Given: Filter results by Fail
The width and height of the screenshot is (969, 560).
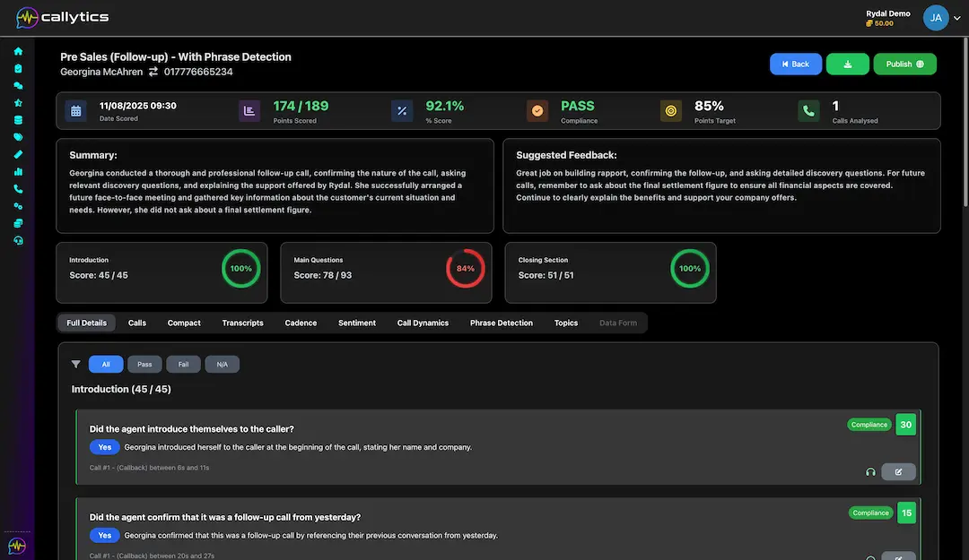Looking at the screenshot, I should pyautogui.click(x=184, y=365).
